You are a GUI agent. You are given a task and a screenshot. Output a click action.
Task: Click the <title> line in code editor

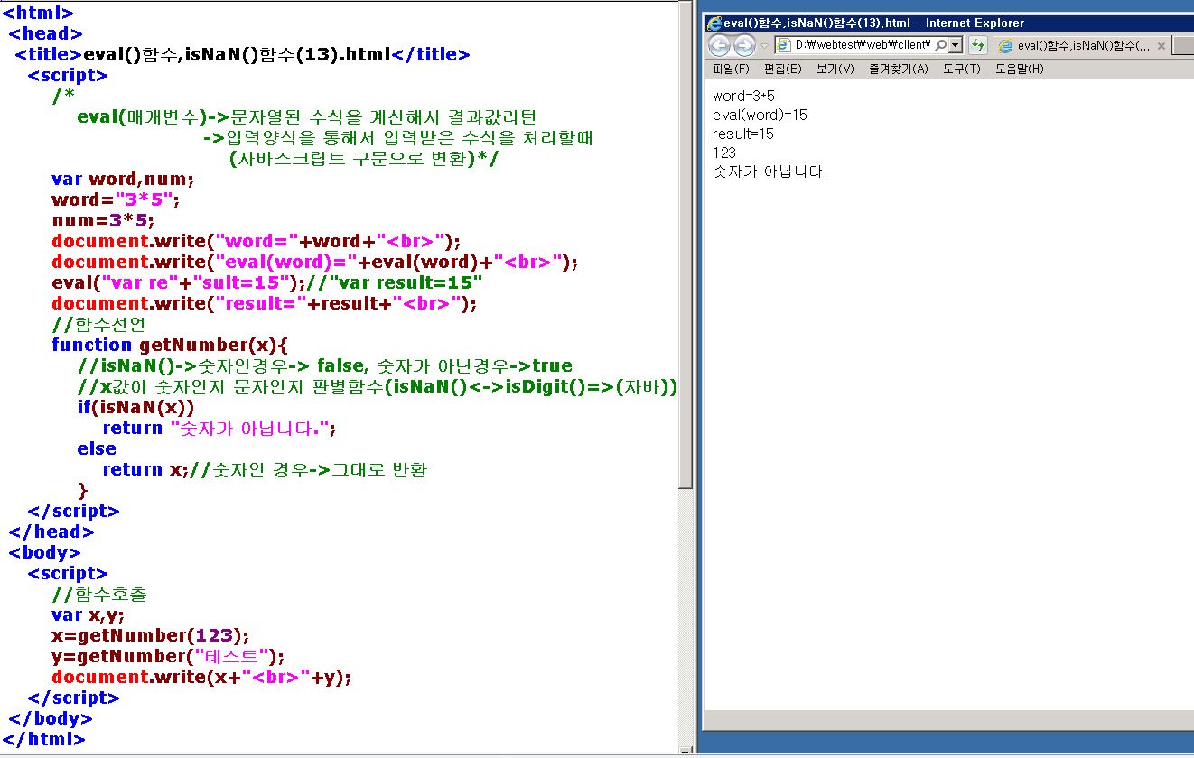point(242,54)
